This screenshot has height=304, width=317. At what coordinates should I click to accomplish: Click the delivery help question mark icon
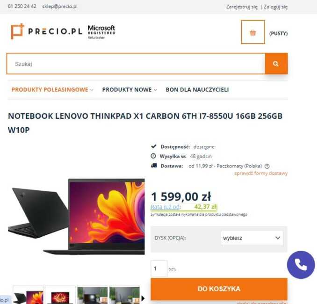pyautogui.click(x=267, y=166)
